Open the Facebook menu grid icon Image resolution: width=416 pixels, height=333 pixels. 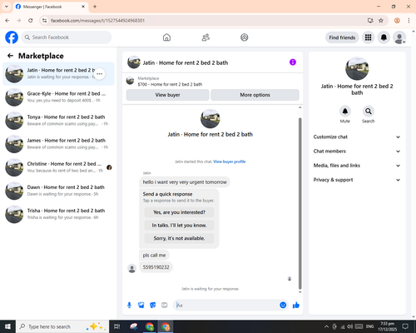point(368,37)
